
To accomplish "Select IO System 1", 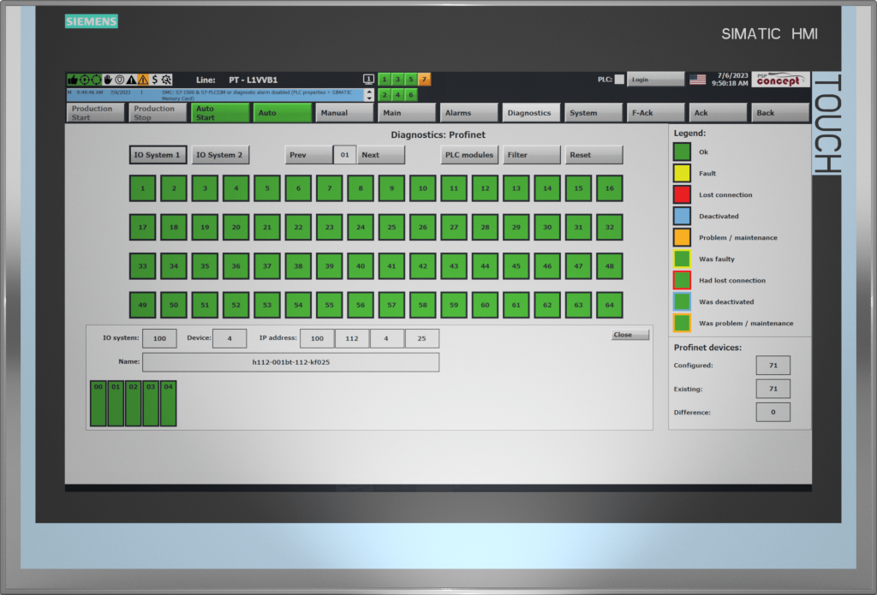I will pyautogui.click(x=158, y=155).
